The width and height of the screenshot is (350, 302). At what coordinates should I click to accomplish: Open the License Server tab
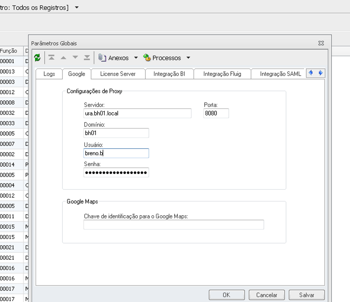pos(118,74)
